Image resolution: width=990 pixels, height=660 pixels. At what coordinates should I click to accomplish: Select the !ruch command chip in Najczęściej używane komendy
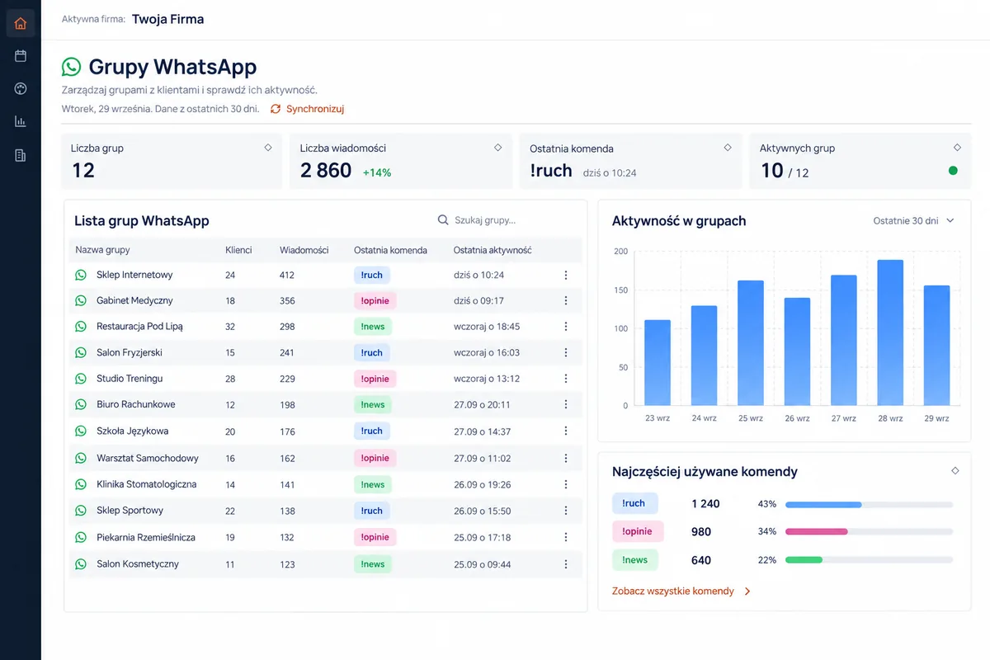coord(634,503)
